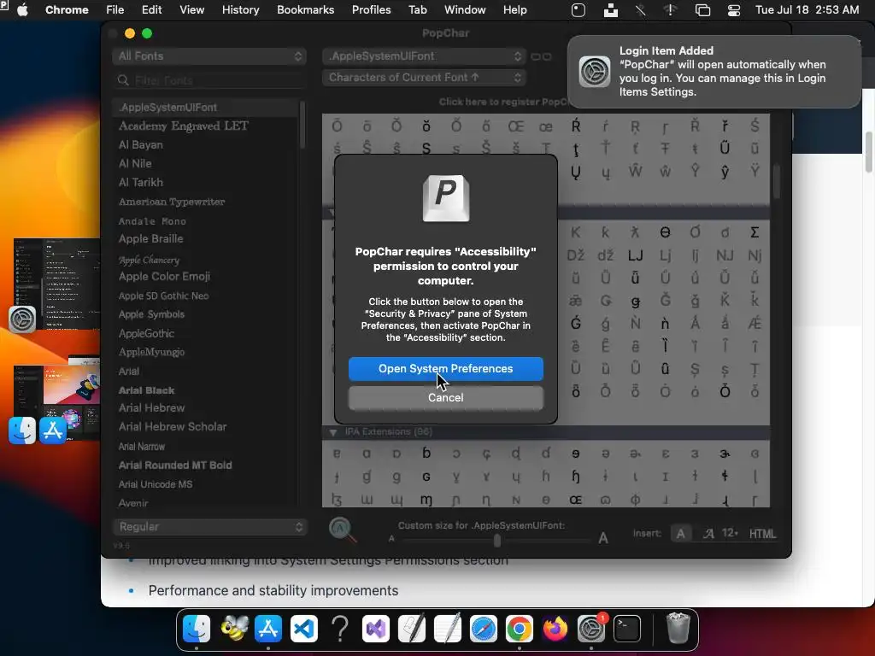Open the Apple menu
This screenshot has width=875, height=656.
[x=22, y=10]
